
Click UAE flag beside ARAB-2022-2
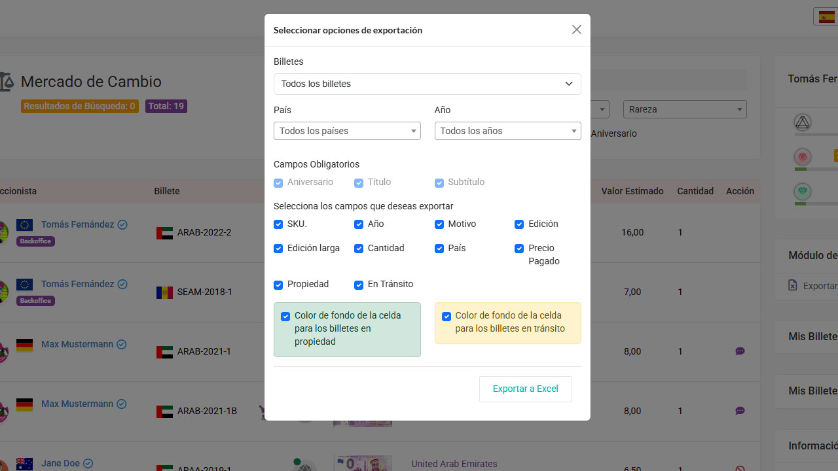click(x=164, y=233)
